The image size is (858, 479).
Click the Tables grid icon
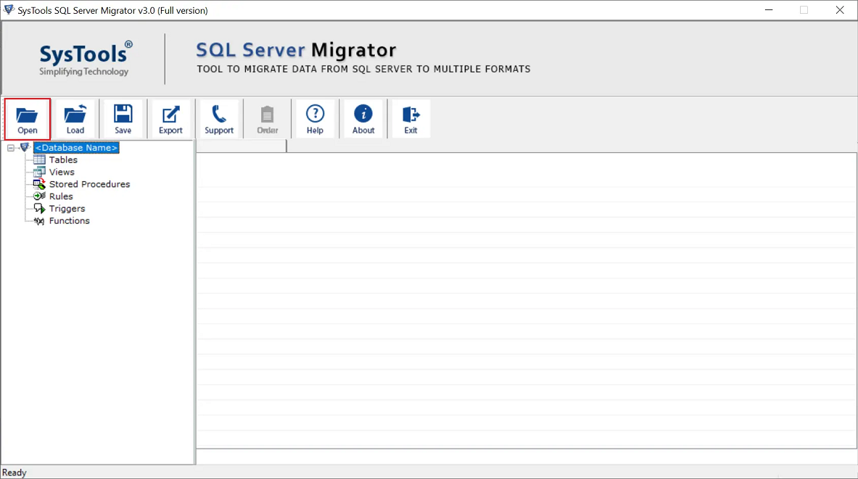click(39, 159)
